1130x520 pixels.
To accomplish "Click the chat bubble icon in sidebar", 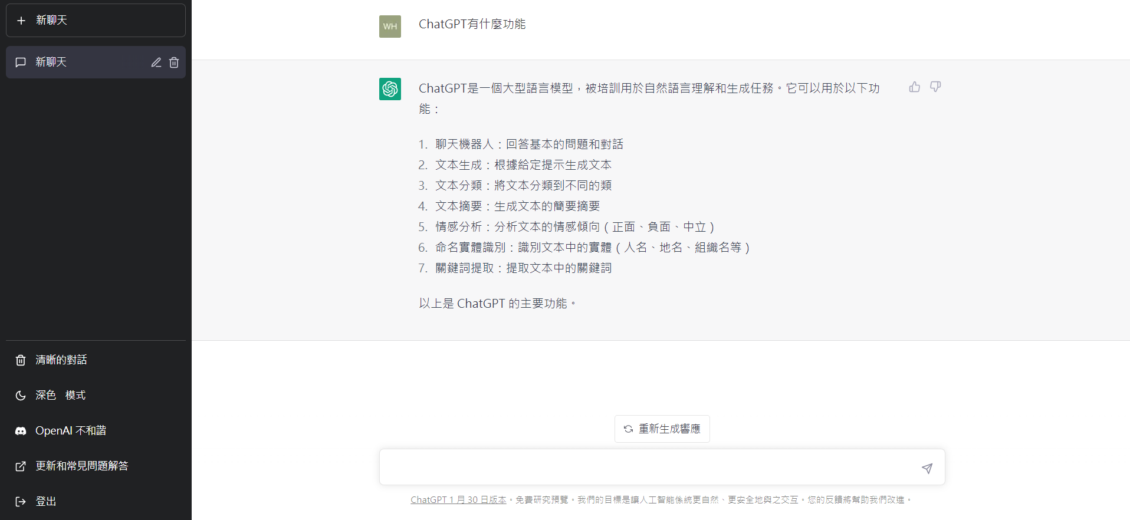I will 21,62.
